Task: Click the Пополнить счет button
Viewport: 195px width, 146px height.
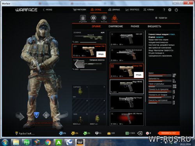Action: point(168,133)
